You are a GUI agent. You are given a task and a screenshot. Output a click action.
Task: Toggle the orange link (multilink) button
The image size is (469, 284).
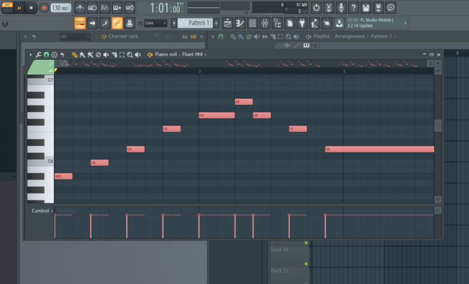(117, 23)
